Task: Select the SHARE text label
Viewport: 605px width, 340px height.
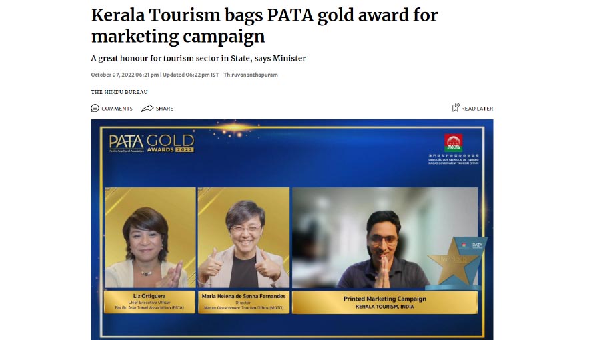Action: tap(164, 109)
